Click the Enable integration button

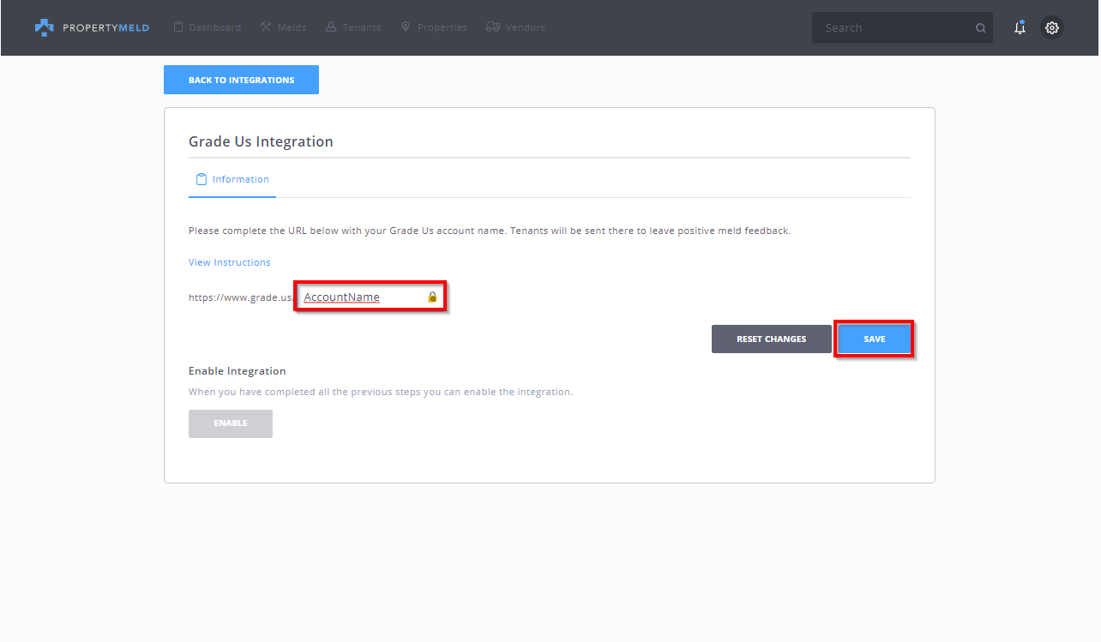[x=230, y=423]
